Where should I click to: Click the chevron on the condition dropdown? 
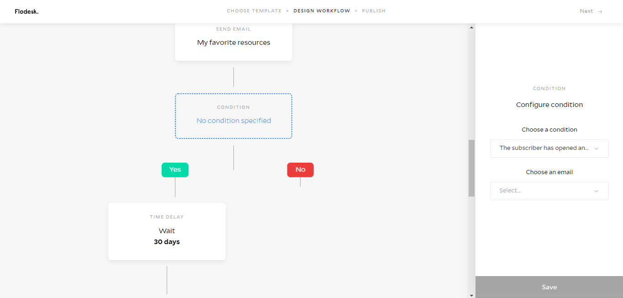point(596,148)
